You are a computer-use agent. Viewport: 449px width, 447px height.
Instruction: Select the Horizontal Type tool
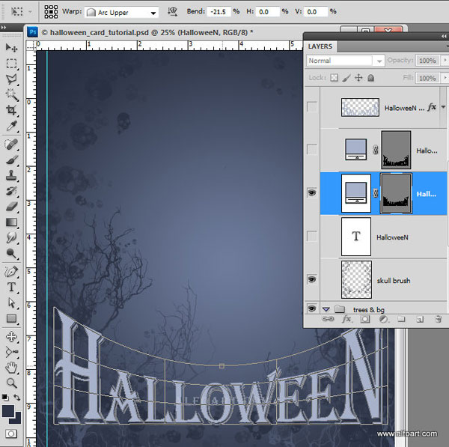coord(11,287)
